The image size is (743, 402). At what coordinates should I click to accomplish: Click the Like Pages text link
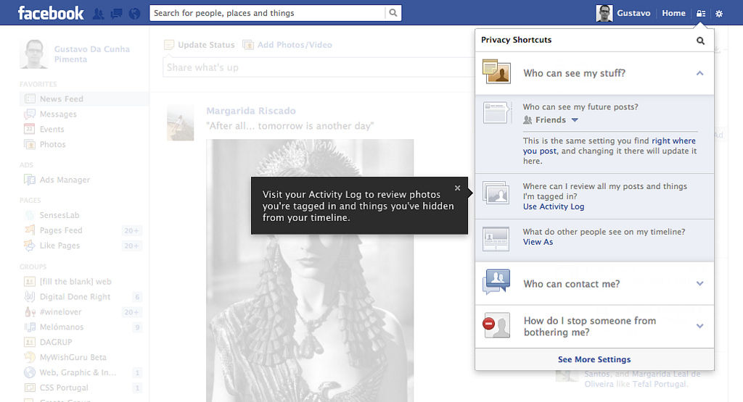tap(59, 246)
